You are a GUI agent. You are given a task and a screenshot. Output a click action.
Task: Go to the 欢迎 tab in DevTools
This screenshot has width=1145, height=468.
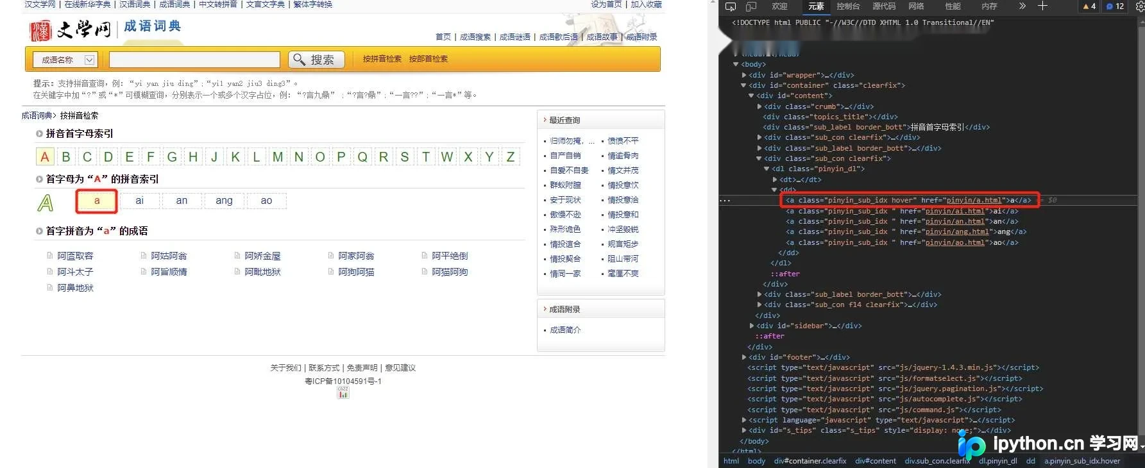pyautogui.click(x=779, y=6)
